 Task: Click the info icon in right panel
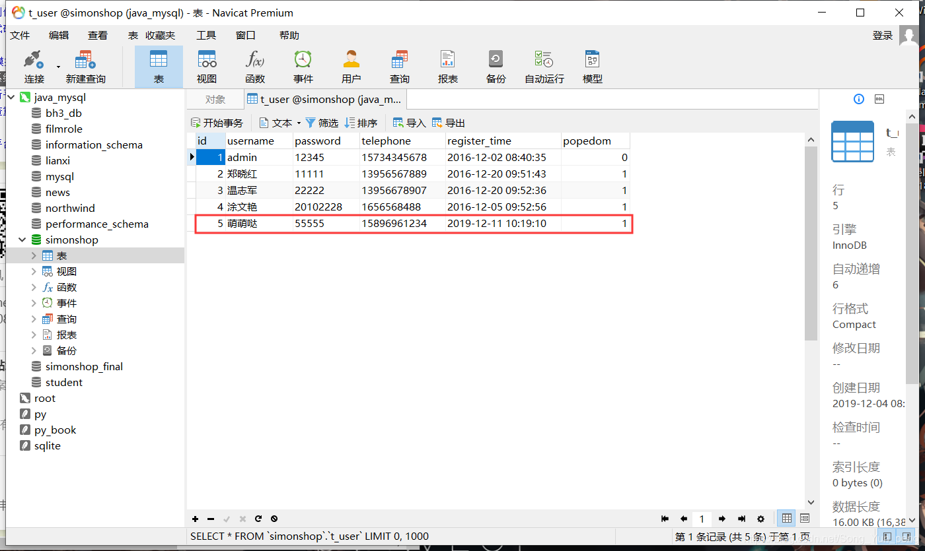(859, 99)
